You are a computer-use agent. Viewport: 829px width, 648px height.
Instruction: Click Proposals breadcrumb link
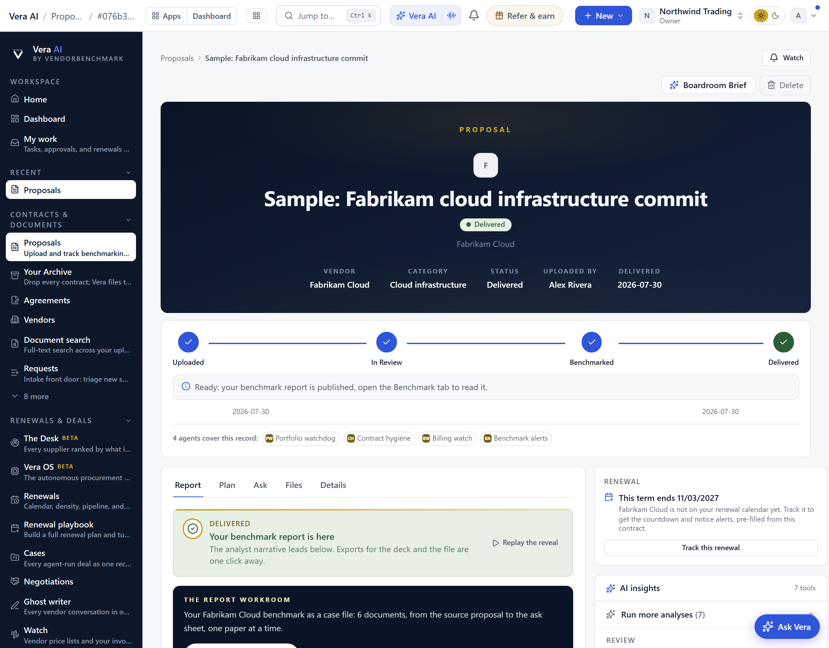[x=177, y=58]
